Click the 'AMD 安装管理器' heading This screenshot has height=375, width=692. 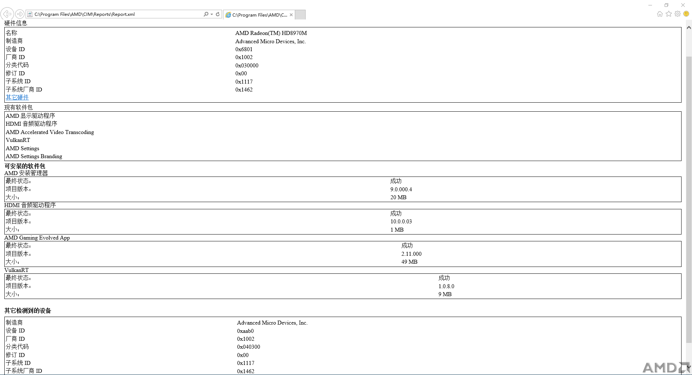tap(26, 173)
